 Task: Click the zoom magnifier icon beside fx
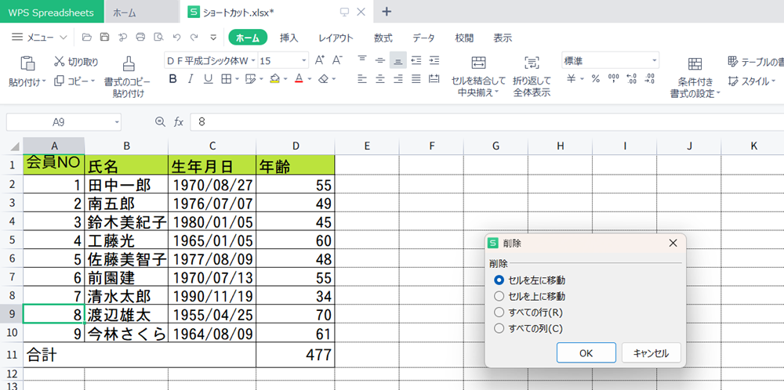point(160,121)
